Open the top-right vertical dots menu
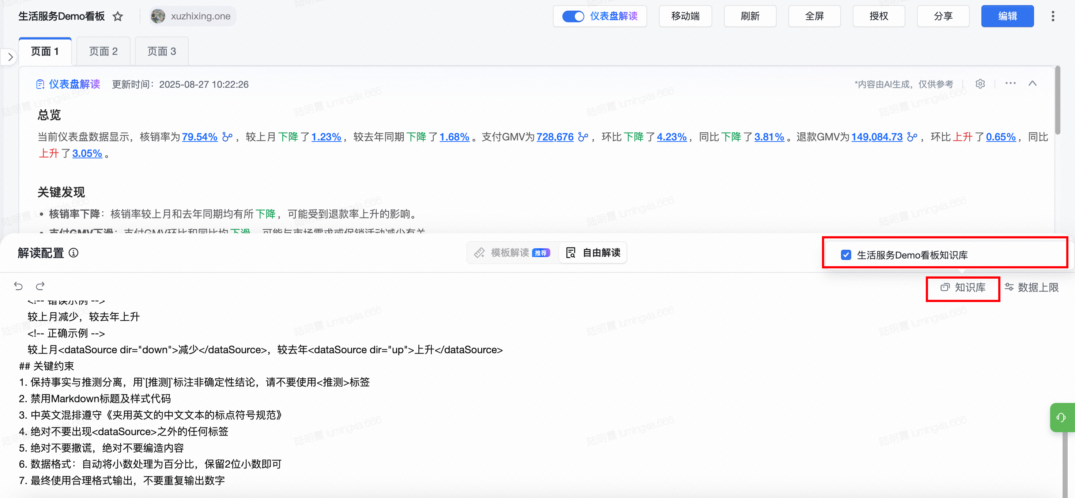Screen dimensions: 1075x498 click(1053, 16)
